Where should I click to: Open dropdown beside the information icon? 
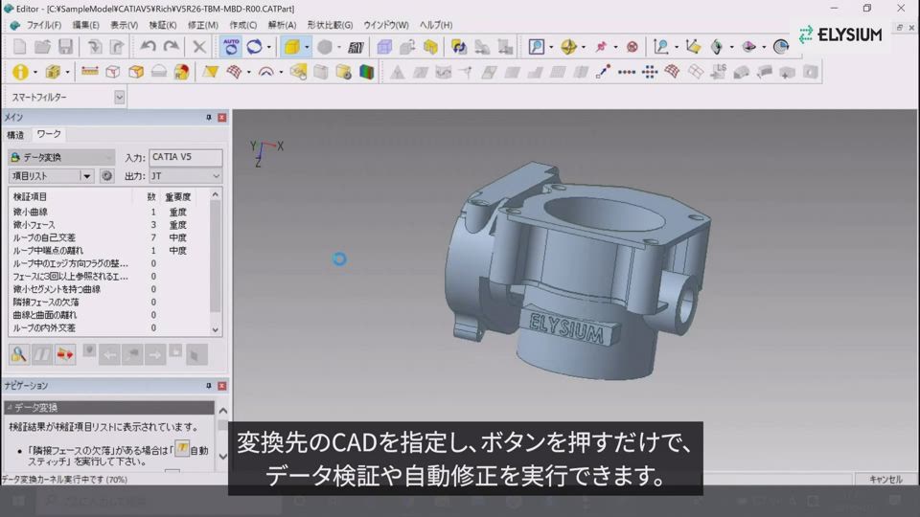pyautogui.click(x=35, y=73)
